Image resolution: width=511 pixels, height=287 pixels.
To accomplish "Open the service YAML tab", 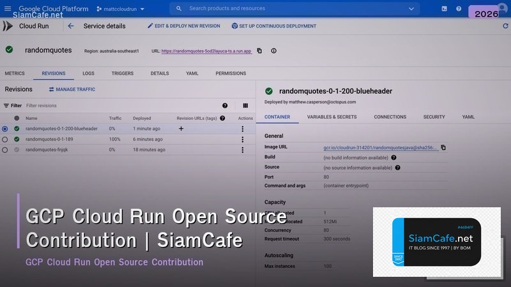I will pyautogui.click(x=192, y=73).
